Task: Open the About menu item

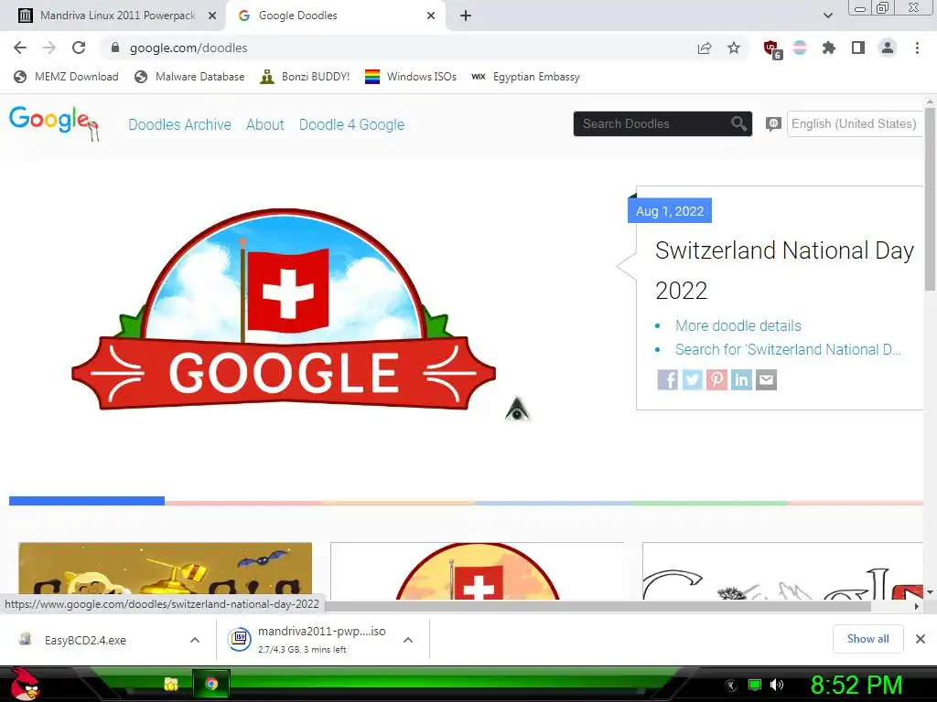Action: (265, 124)
